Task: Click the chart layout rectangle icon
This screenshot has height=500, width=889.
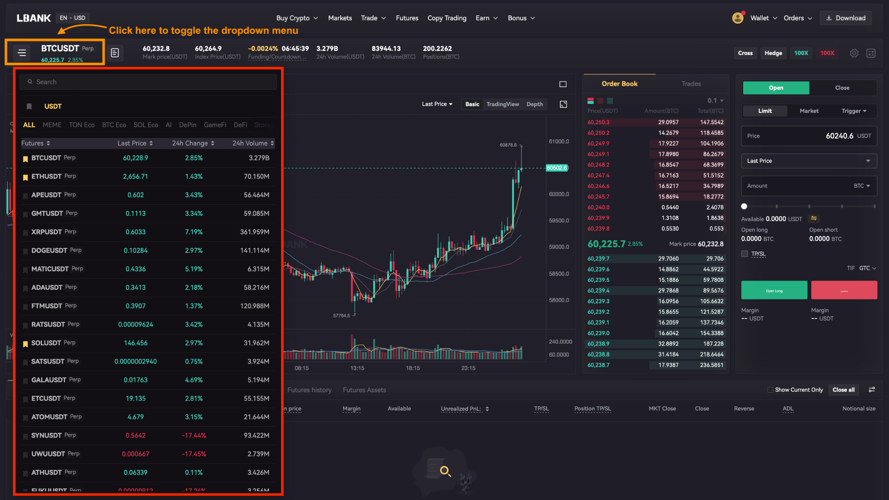Action: coord(563,84)
